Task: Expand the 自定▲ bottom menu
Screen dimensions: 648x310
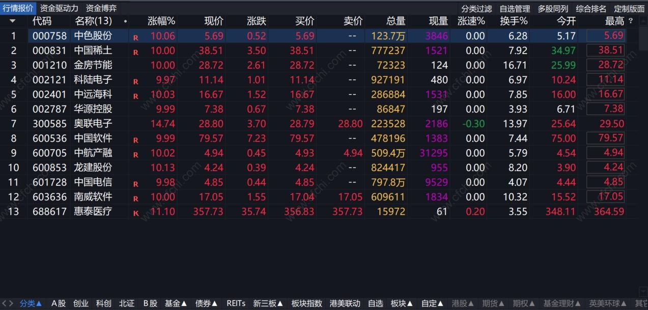Action: point(433,303)
